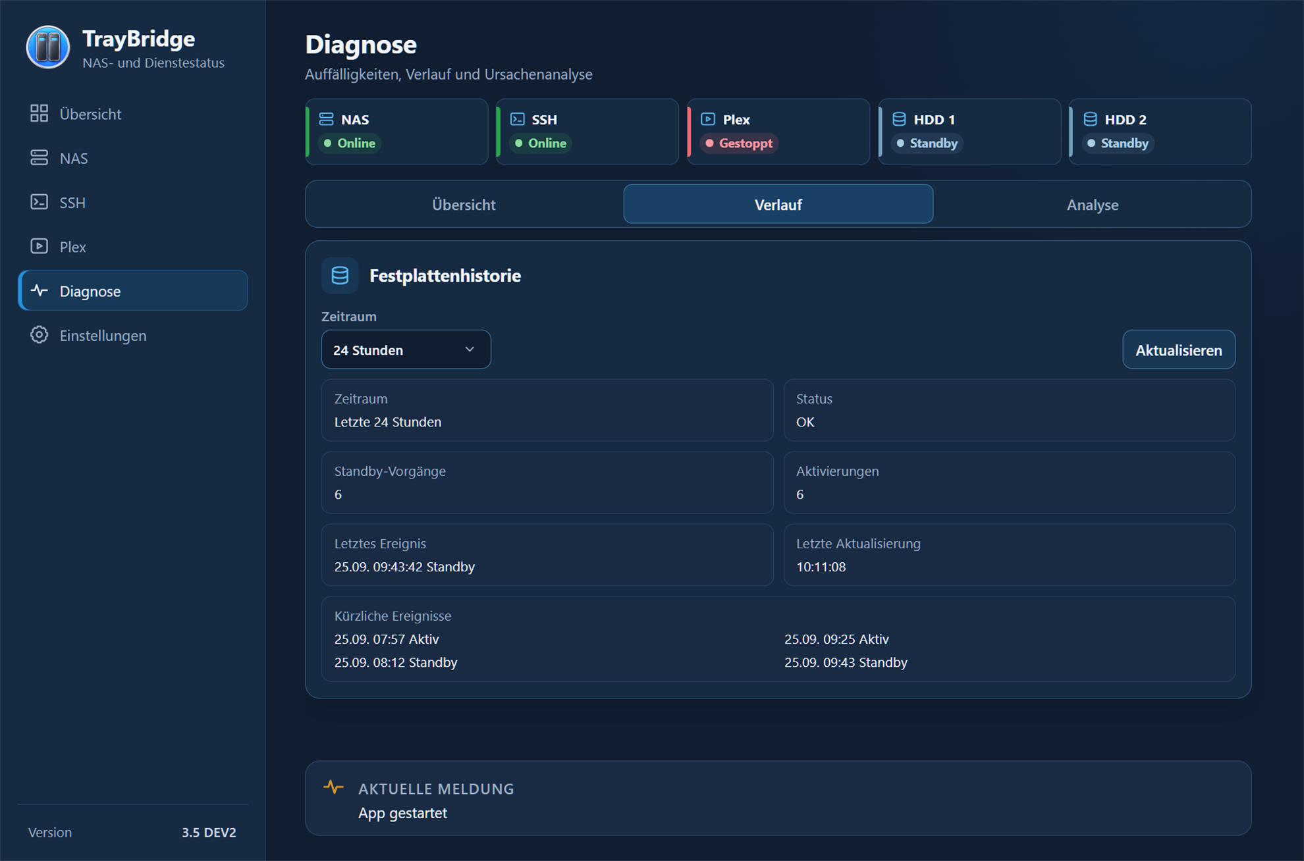Click the Plex play icon in sidebar
1304x861 pixels.
(39, 246)
